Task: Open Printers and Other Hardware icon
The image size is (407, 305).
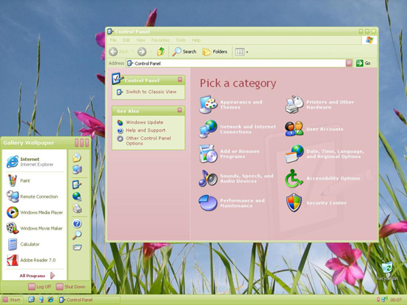Action: click(294, 105)
